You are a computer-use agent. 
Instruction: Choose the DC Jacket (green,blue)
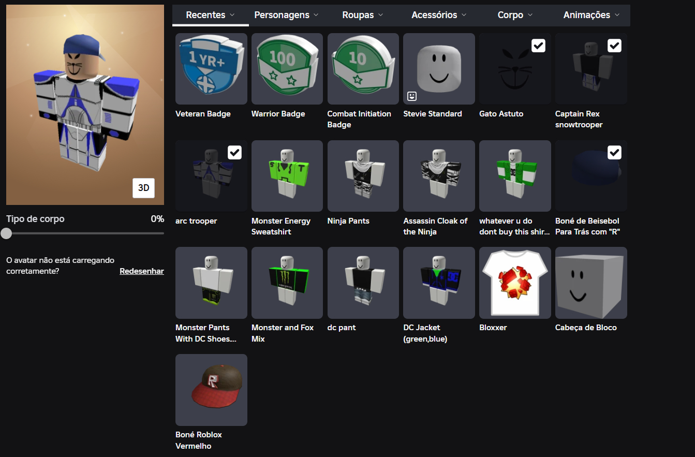click(439, 283)
